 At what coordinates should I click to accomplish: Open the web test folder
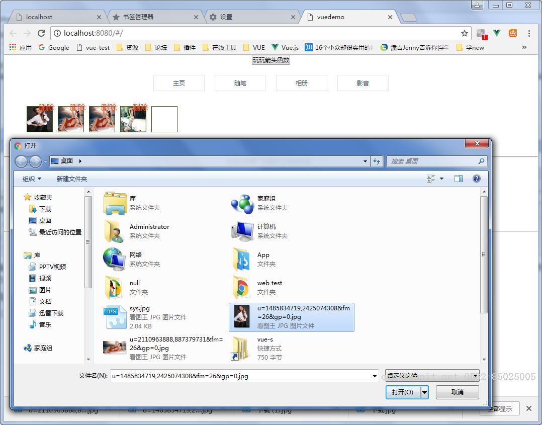tap(269, 287)
